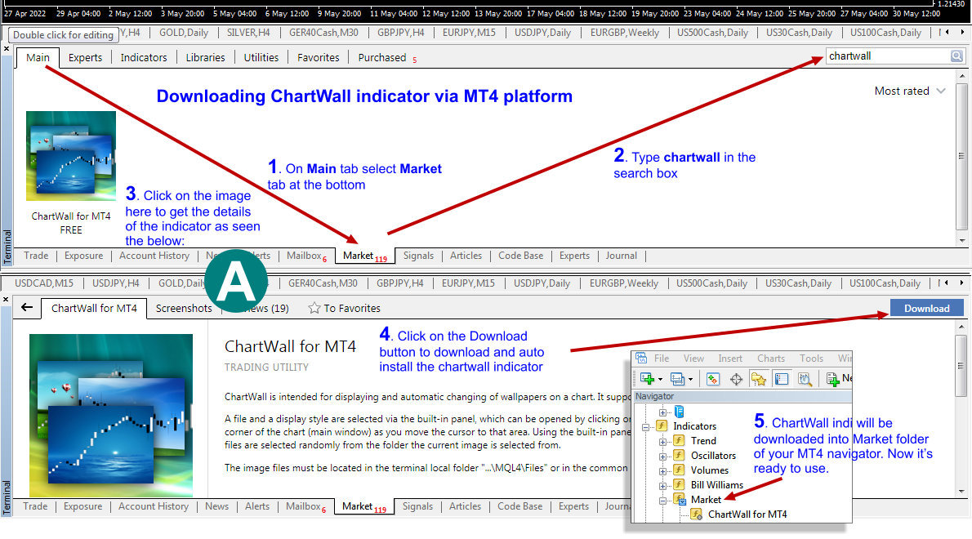Expand the Volumes tree node
Viewport: 972px width, 539px height.
coord(662,471)
